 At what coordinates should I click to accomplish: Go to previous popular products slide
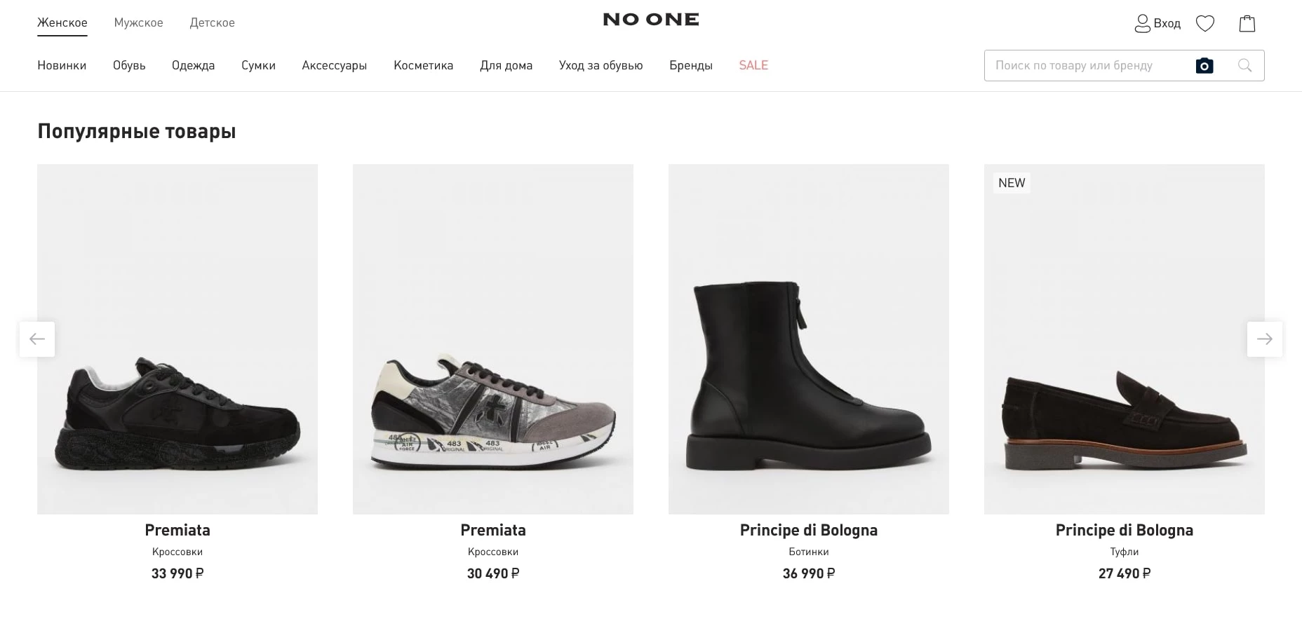37,339
